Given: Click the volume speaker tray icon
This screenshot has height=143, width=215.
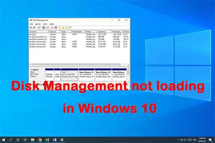Looking at the screenshot, I should 185,140.
